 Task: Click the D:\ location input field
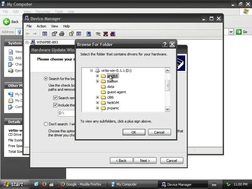coord(66,113)
